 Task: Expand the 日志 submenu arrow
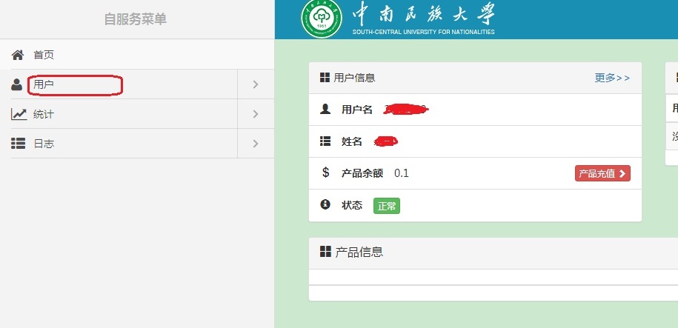click(255, 144)
